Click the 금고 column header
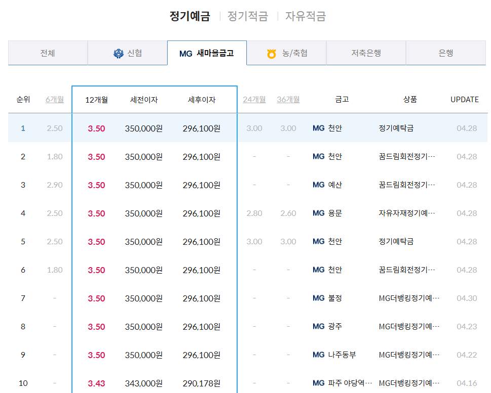This screenshot has width=491, height=393. [x=342, y=100]
